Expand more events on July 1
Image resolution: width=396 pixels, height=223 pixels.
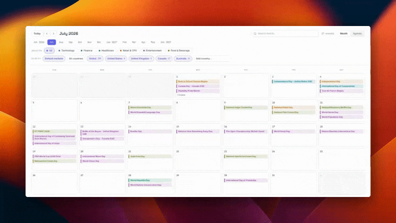181,95
